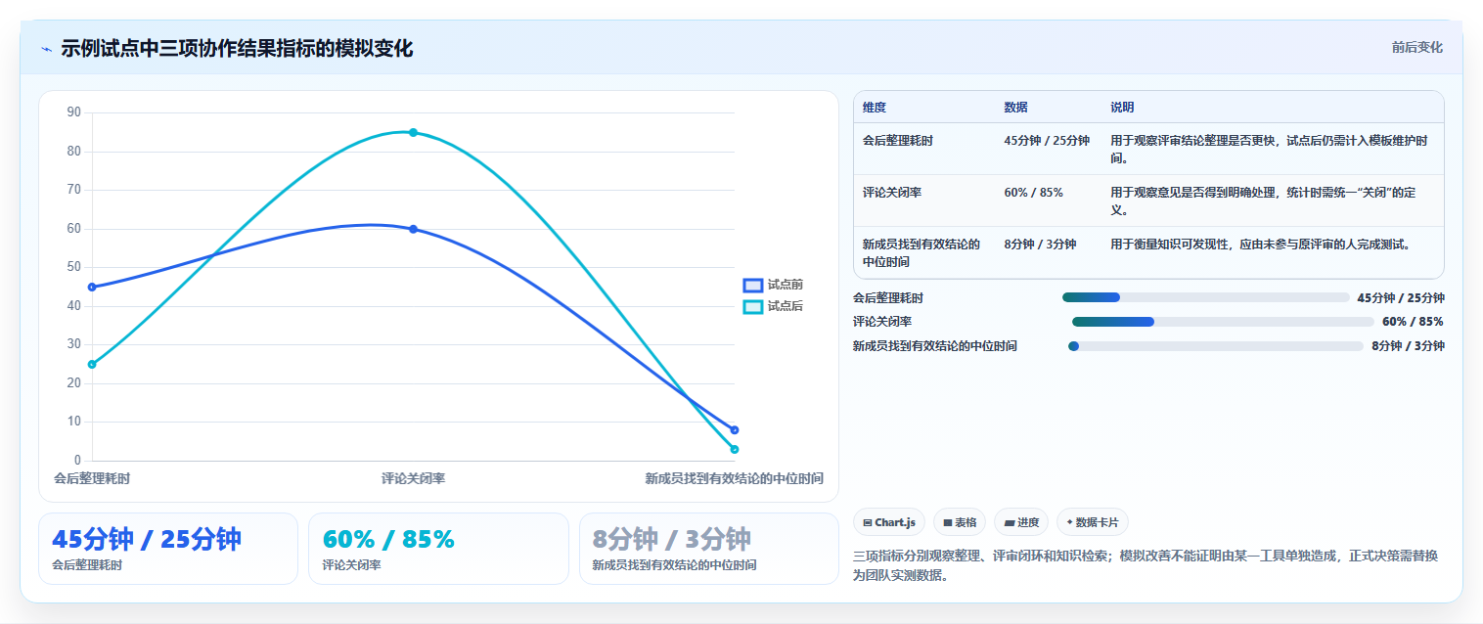Screen dimensions: 1483x624
Task: Click the 8分钟 / 3分钟 progress value label
Action: click(1408, 345)
